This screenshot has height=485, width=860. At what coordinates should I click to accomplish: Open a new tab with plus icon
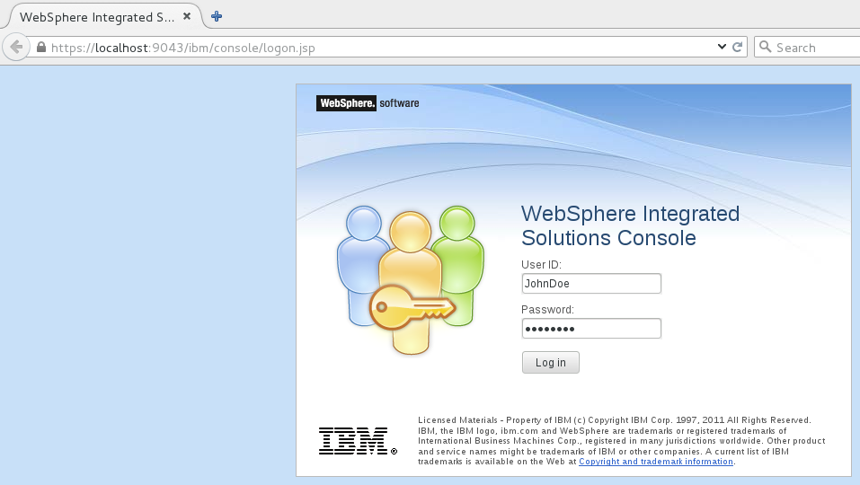(217, 16)
